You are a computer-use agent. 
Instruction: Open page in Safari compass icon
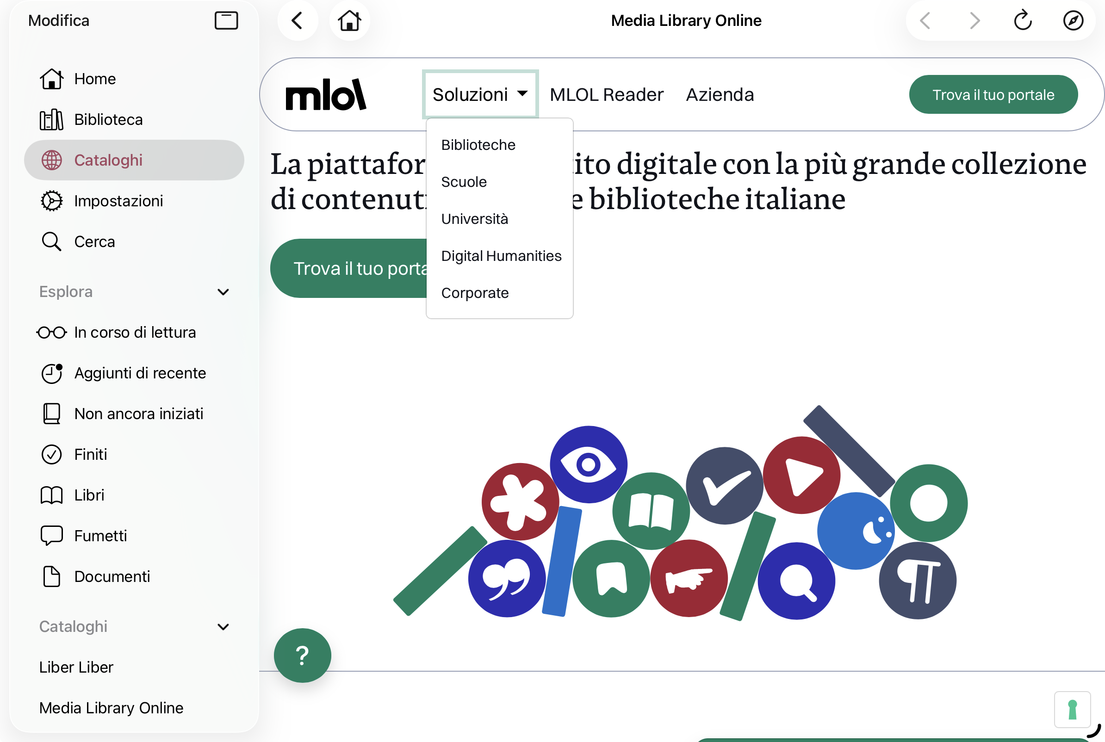tap(1073, 21)
